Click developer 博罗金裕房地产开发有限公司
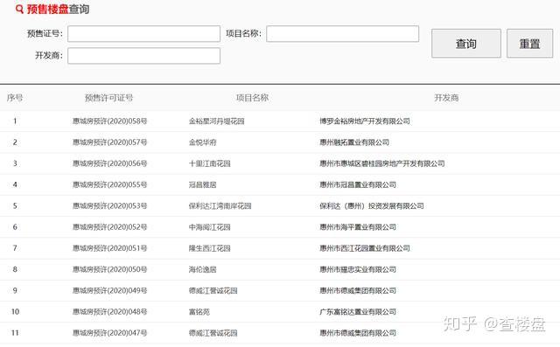 (x=365, y=121)
